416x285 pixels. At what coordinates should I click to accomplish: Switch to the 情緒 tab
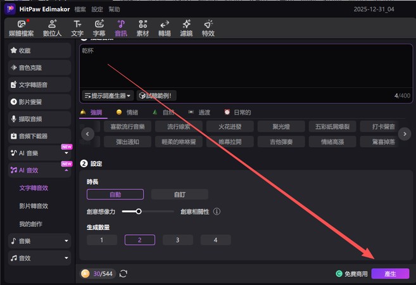coord(127,113)
